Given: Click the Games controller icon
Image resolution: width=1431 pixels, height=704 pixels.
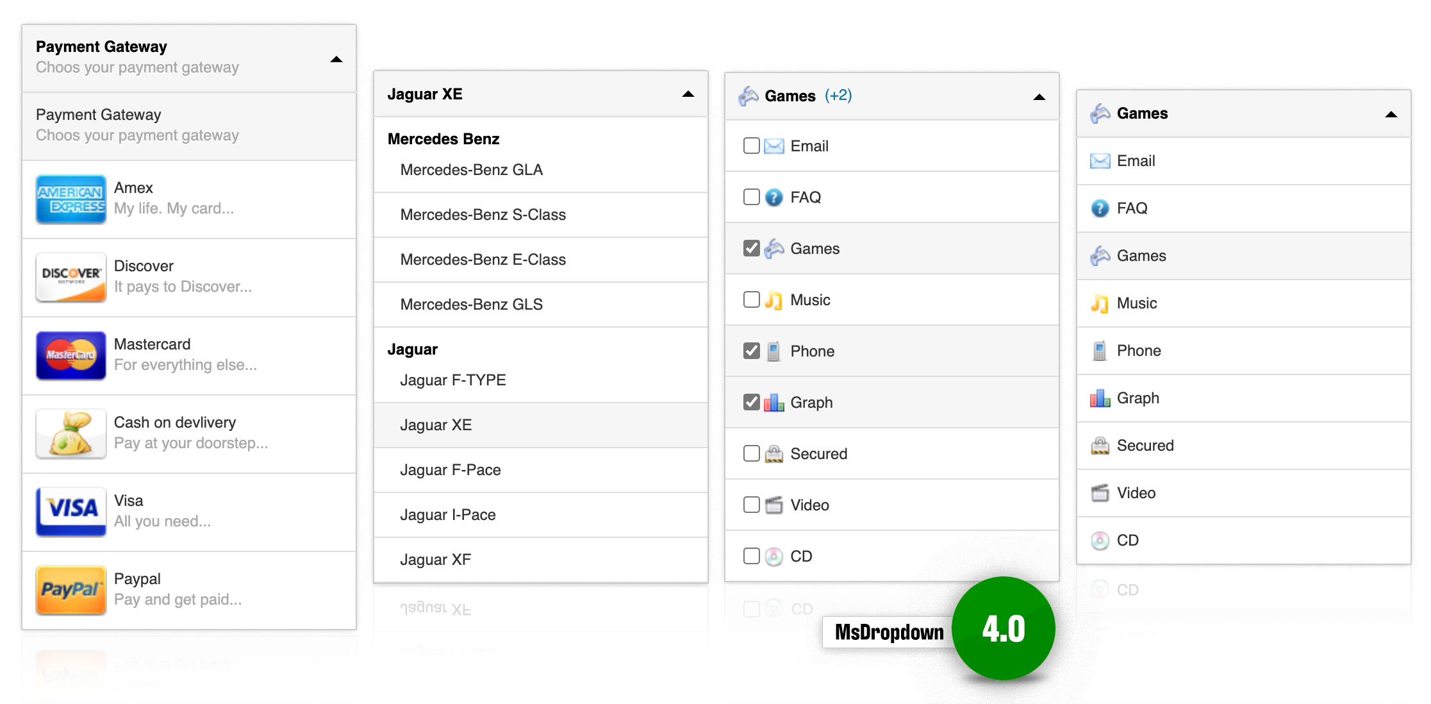Looking at the screenshot, I should (x=749, y=96).
